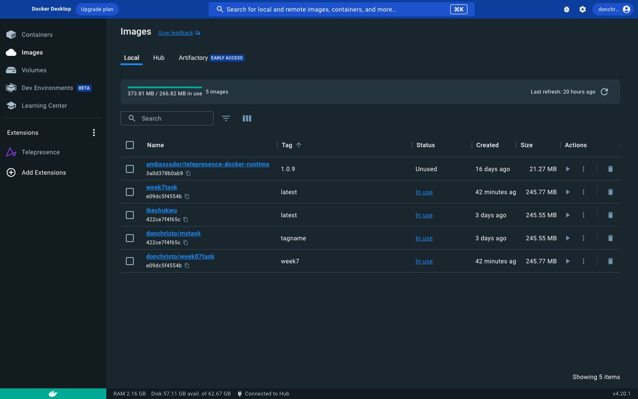638x399 pixels.
Task: Toggle the select-all images checkbox
Action: point(130,145)
